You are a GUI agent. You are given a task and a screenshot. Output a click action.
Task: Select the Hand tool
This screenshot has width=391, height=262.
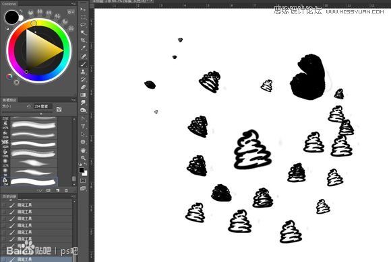83,150
